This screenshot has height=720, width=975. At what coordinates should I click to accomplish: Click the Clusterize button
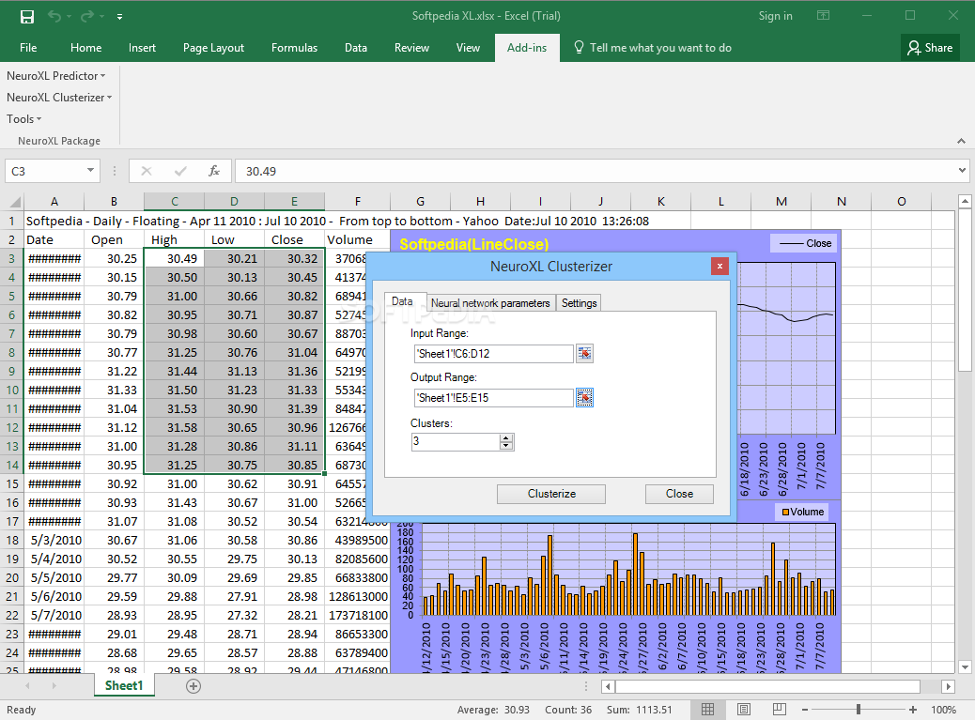tap(551, 494)
